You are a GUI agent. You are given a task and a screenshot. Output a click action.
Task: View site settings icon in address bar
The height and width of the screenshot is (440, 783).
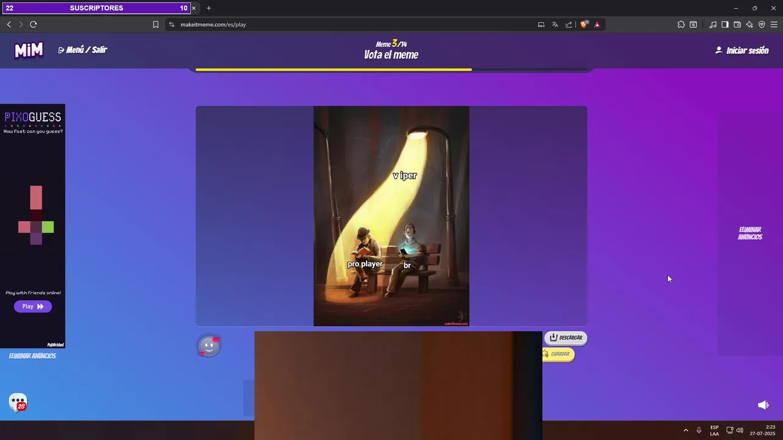(171, 24)
